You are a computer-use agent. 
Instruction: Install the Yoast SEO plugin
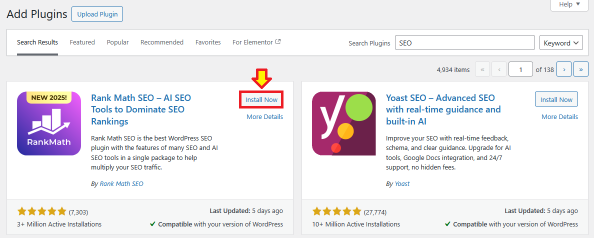(556, 99)
